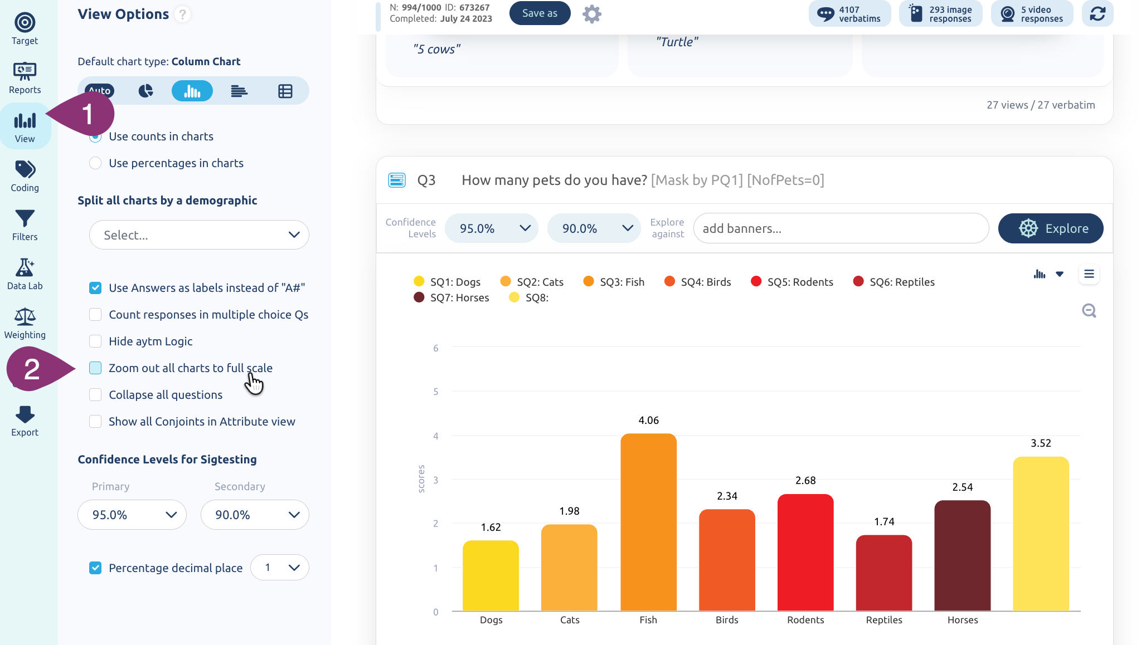Image resolution: width=1146 pixels, height=645 pixels.
Task: Enable Show all Conjoints in Attribute view
Action: [x=95, y=422]
